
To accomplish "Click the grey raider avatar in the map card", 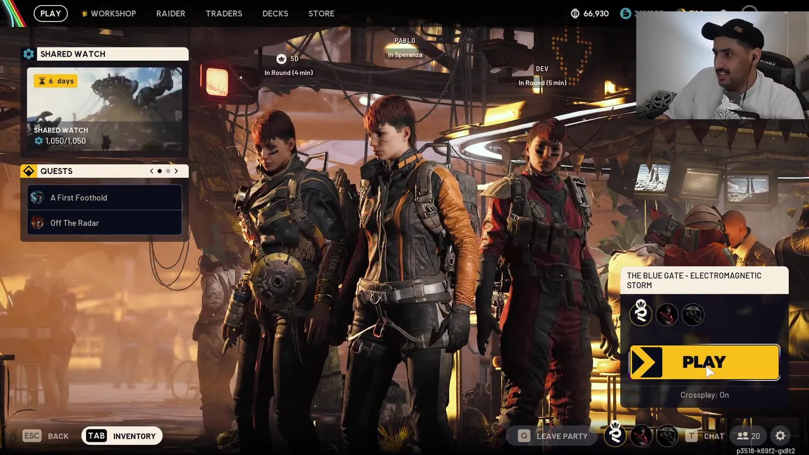I will 693,315.
